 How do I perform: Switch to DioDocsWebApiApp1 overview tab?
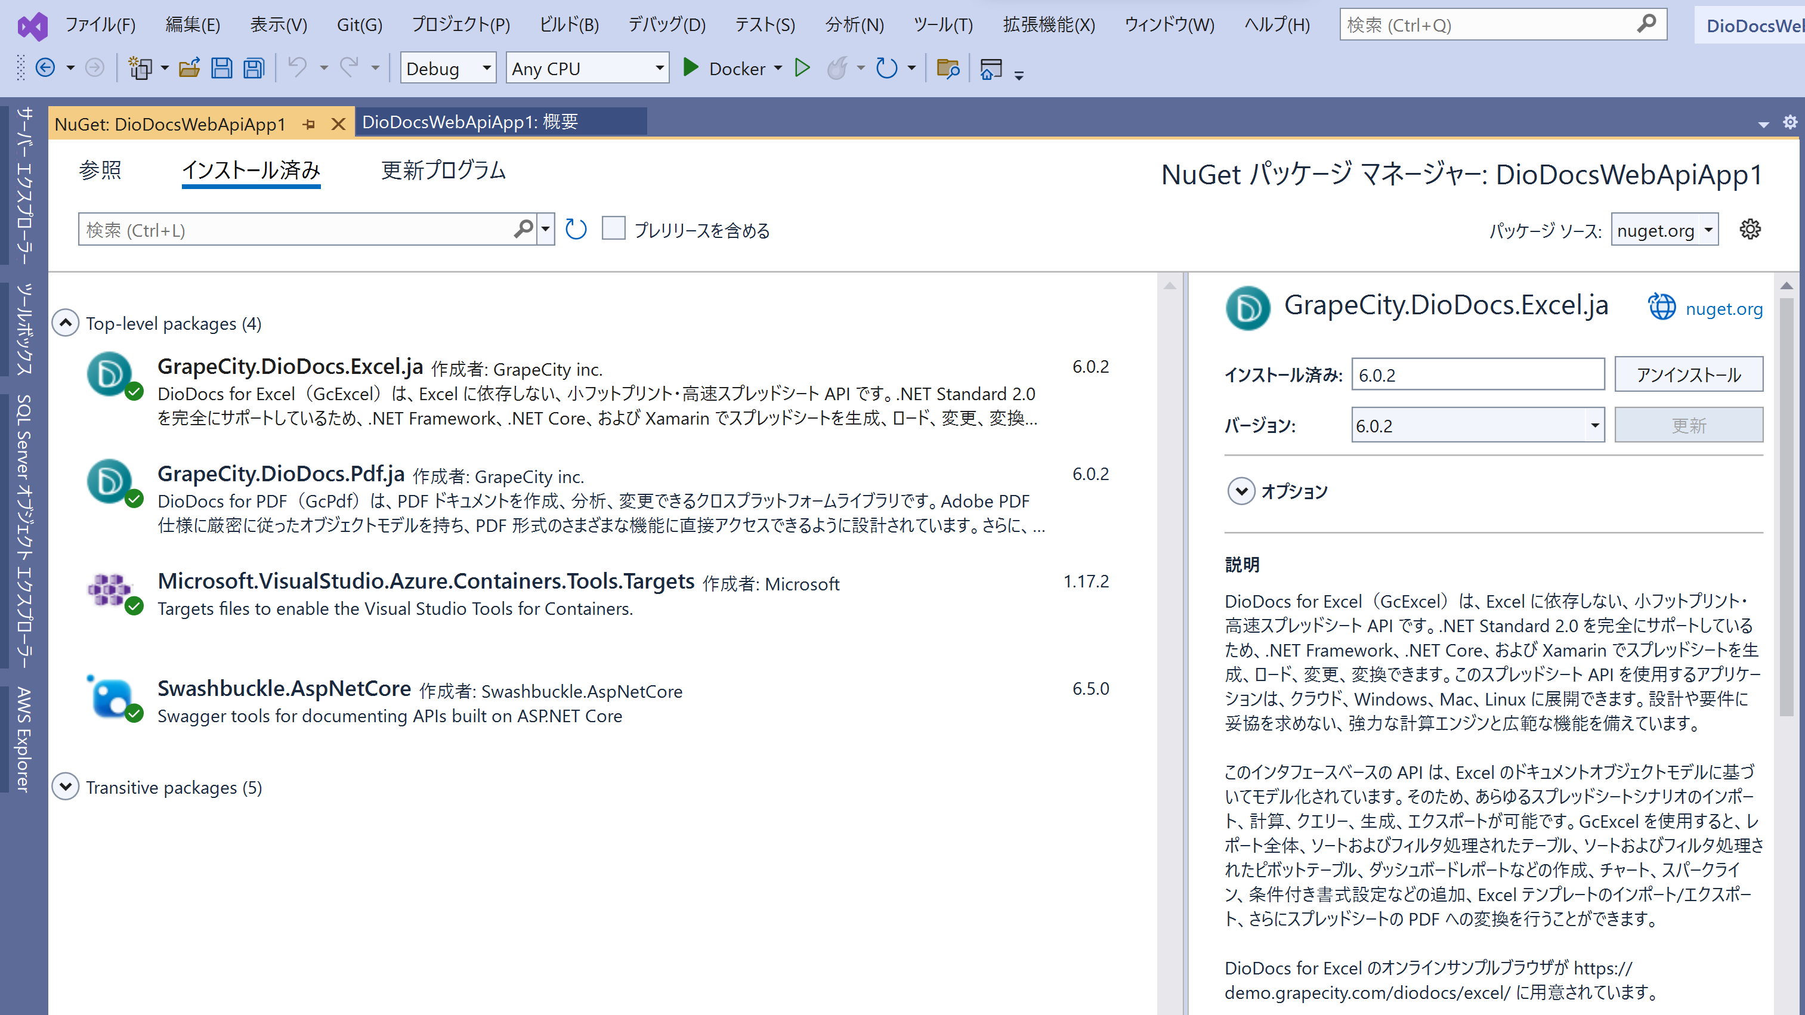[x=500, y=122]
